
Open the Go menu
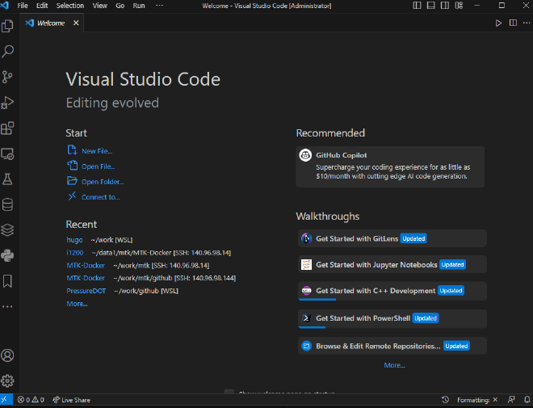(120, 6)
